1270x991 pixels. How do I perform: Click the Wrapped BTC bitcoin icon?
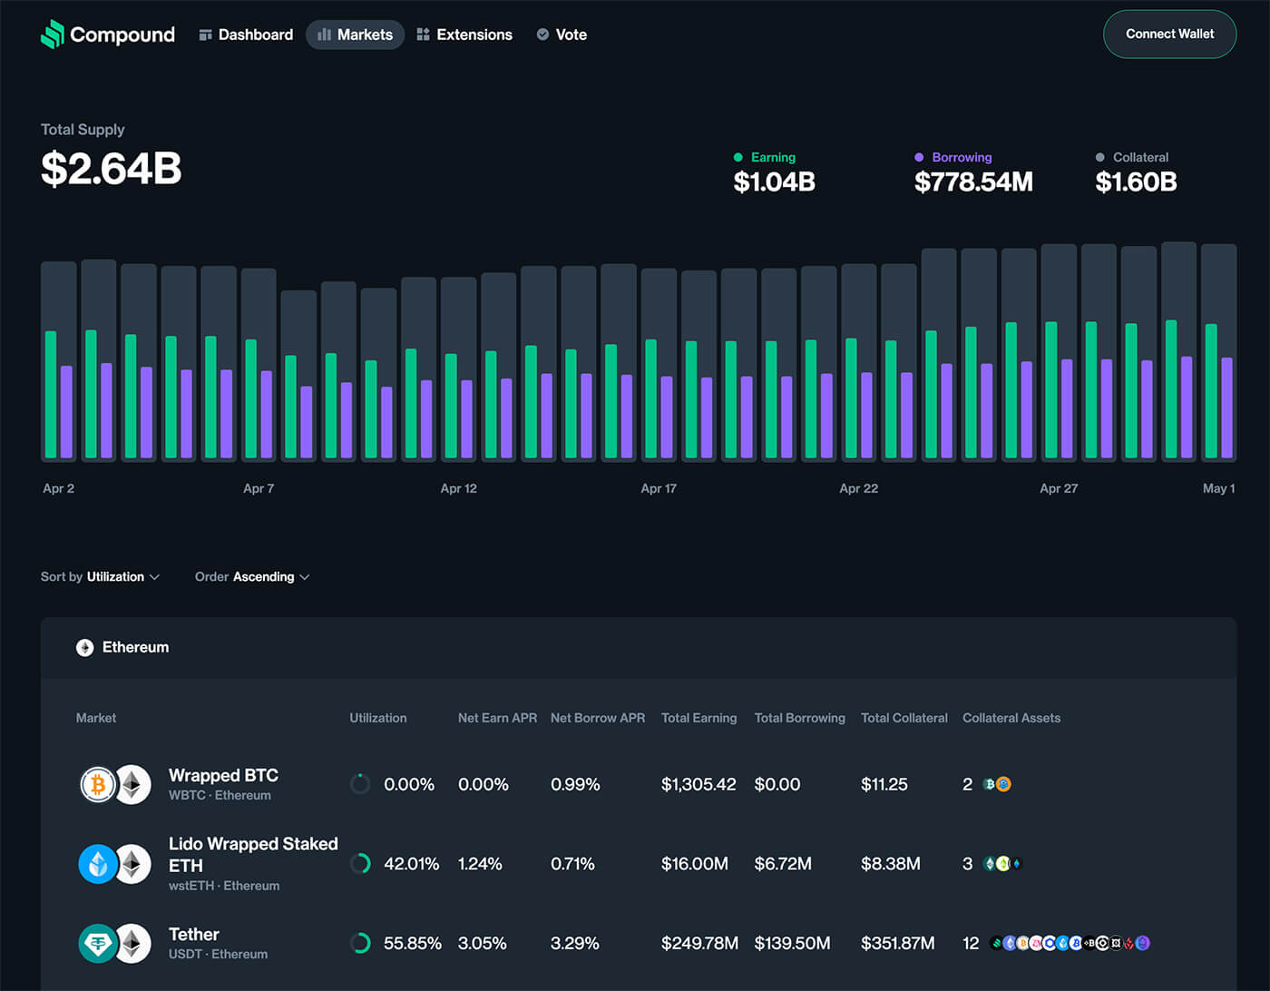[x=98, y=784]
